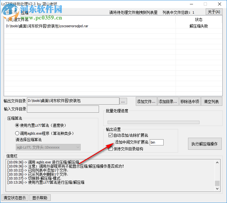
Task: Click the log line at 10:10:26
Action: pyautogui.click(x=38, y=174)
